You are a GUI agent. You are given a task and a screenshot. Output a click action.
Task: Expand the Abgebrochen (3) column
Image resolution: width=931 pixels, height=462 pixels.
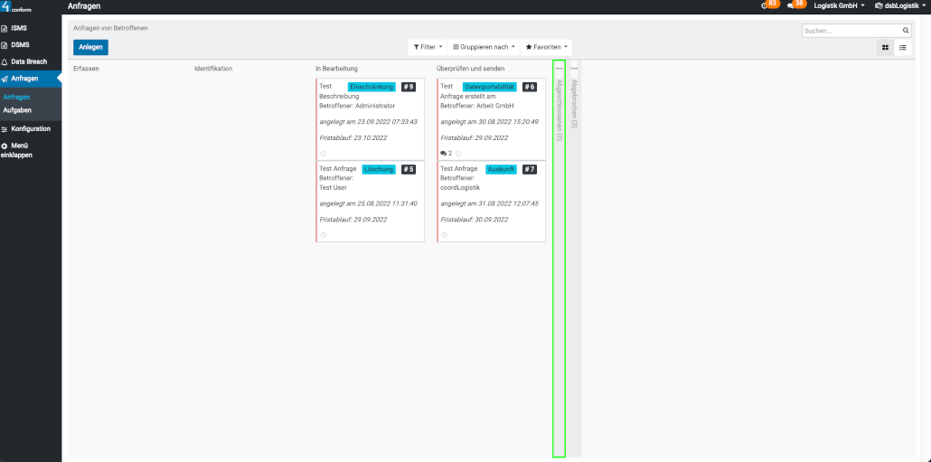click(575, 104)
